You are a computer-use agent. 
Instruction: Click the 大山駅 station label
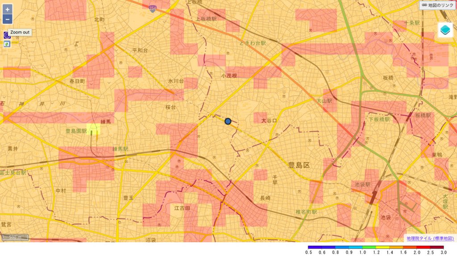pos(324,101)
